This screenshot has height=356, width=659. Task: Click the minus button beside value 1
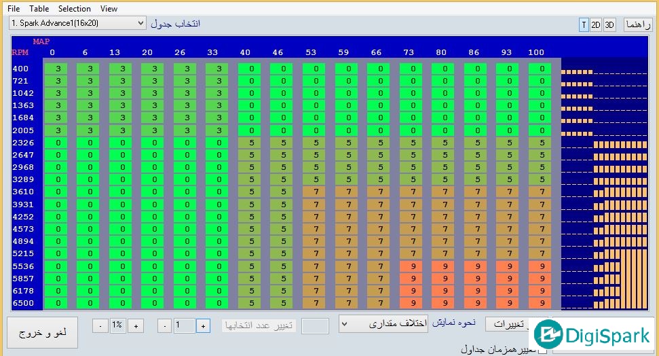click(164, 325)
